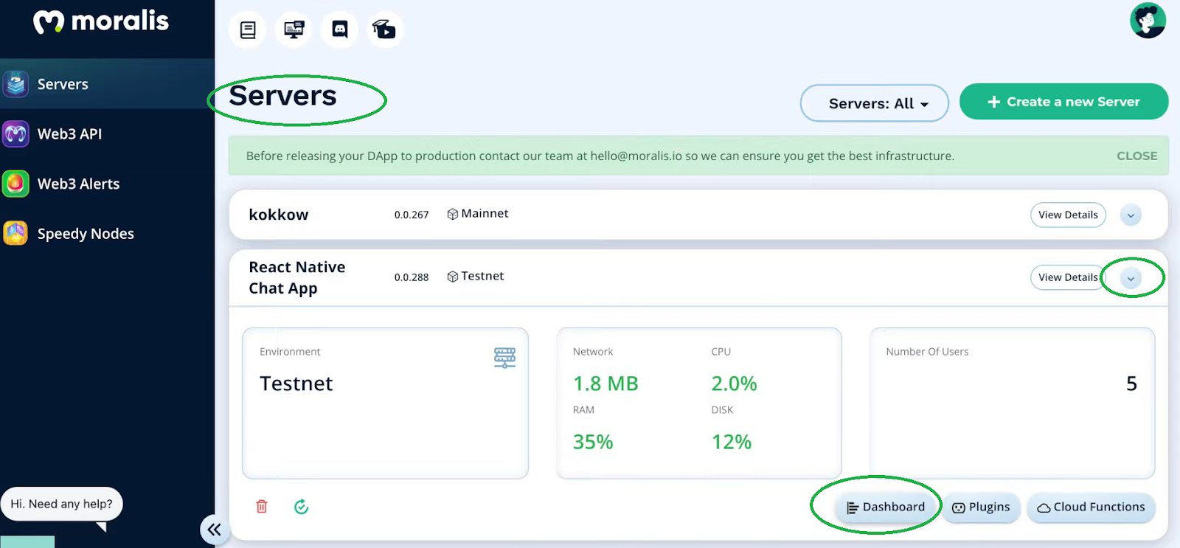Screen dimensions: 1180x548
Task: Open the Servers: All filter dropdown
Action: pos(875,103)
